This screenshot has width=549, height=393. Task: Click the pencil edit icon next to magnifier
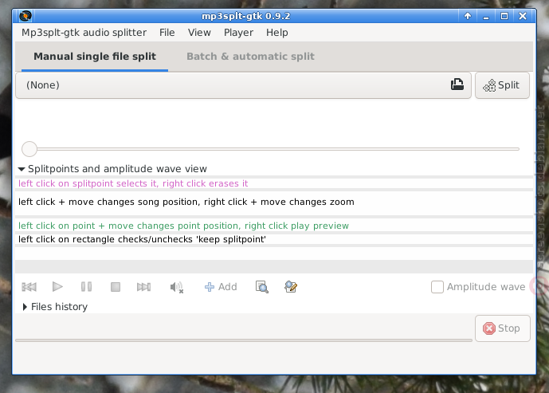click(x=291, y=287)
